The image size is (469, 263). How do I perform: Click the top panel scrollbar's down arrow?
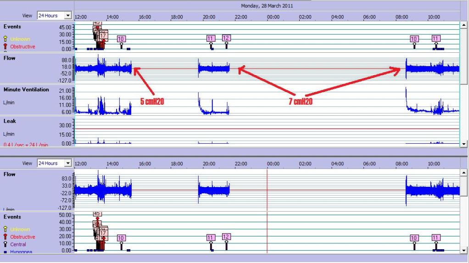(x=463, y=144)
